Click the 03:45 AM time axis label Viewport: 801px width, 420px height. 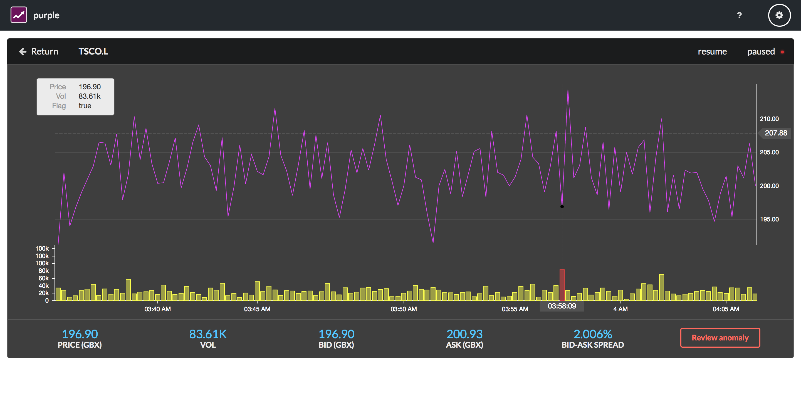click(x=257, y=309)
